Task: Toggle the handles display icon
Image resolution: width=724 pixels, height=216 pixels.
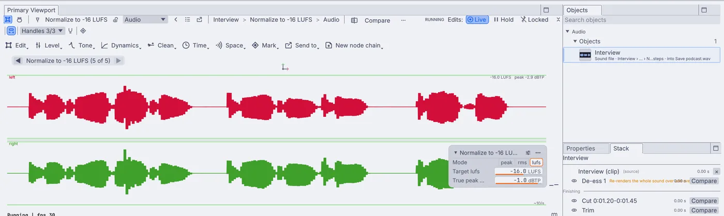Action: coord(11,30)
